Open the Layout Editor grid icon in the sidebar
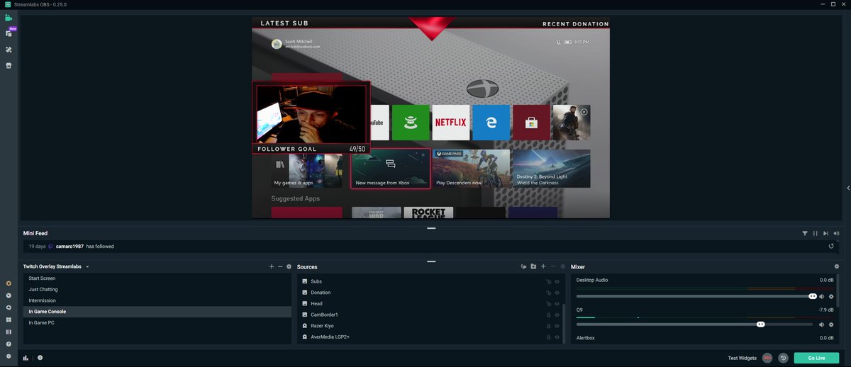 coord(9,320)
